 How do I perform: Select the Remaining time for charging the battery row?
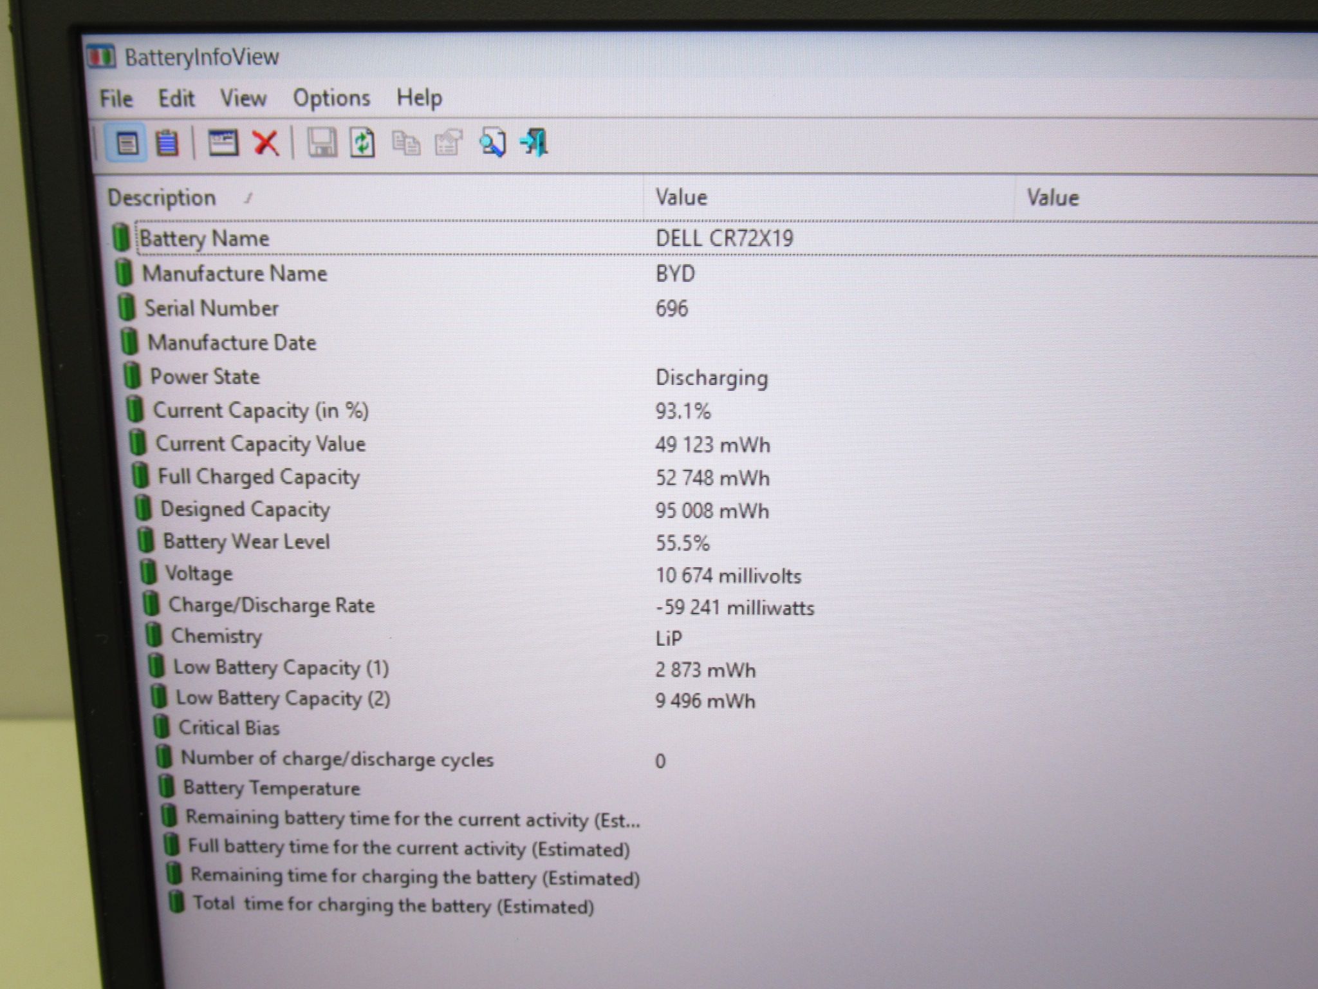pyautogui.click(x=415, y=876)
